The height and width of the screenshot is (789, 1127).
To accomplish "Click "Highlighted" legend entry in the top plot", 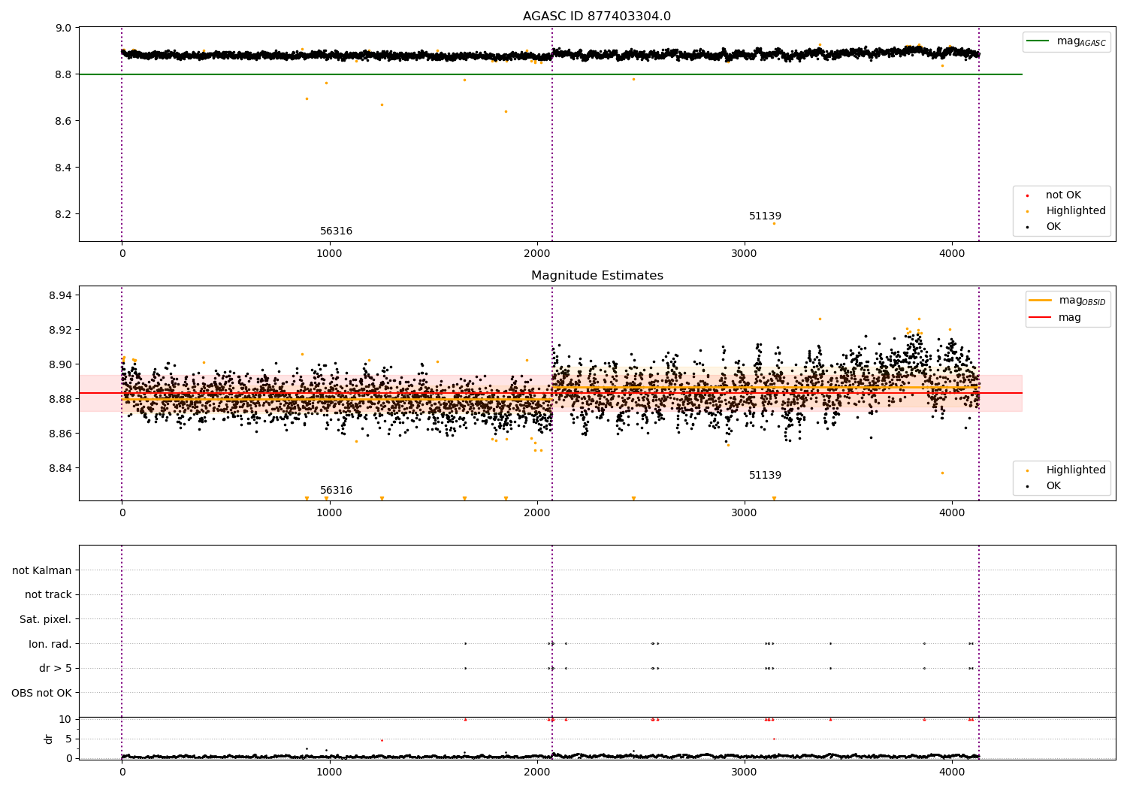I will pos(1076,211).
